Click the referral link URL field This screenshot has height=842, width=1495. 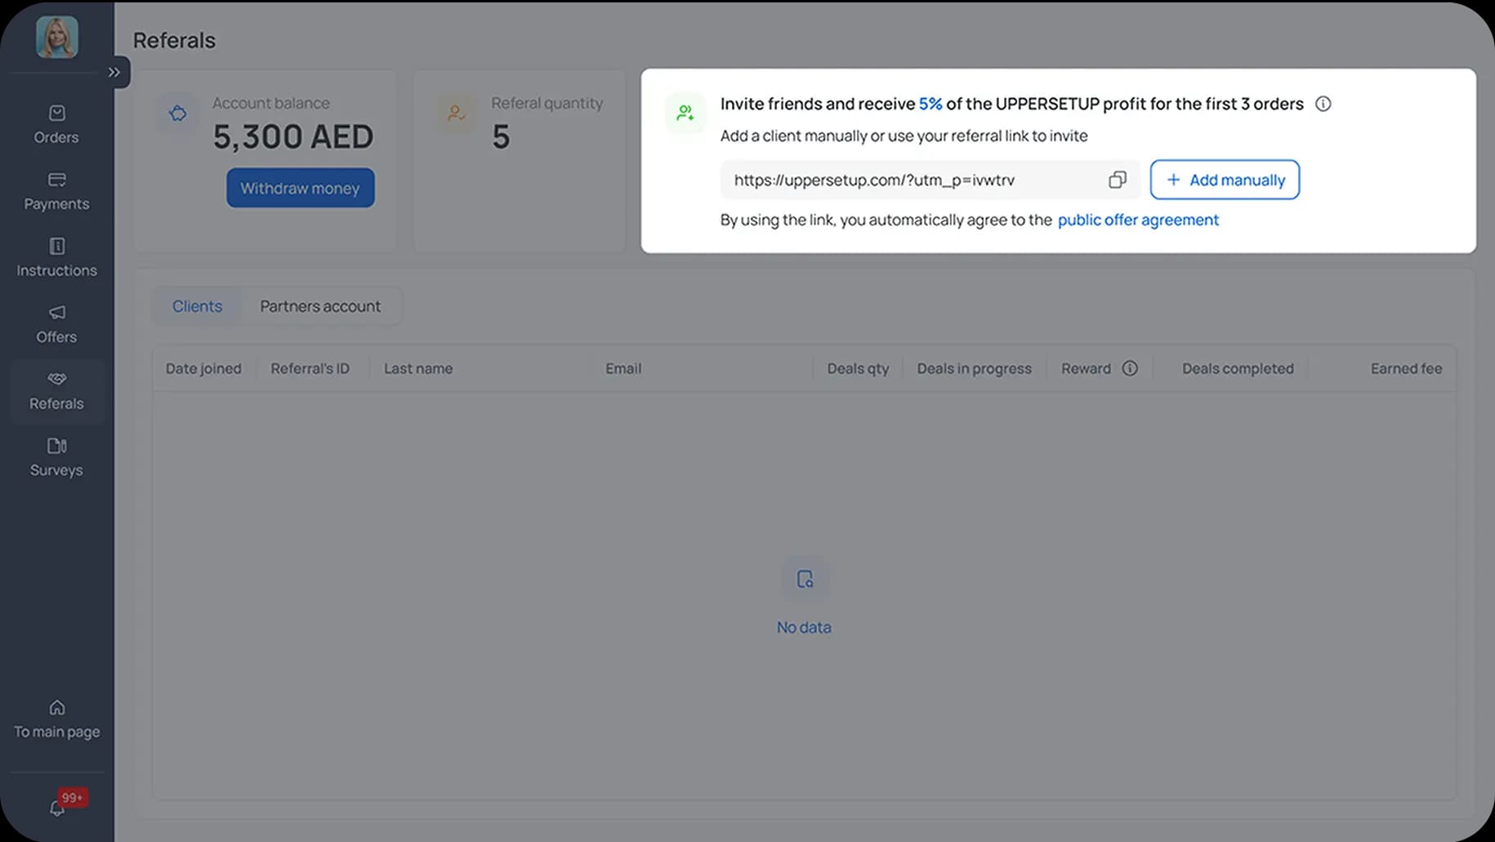click(x=907, y=180)
